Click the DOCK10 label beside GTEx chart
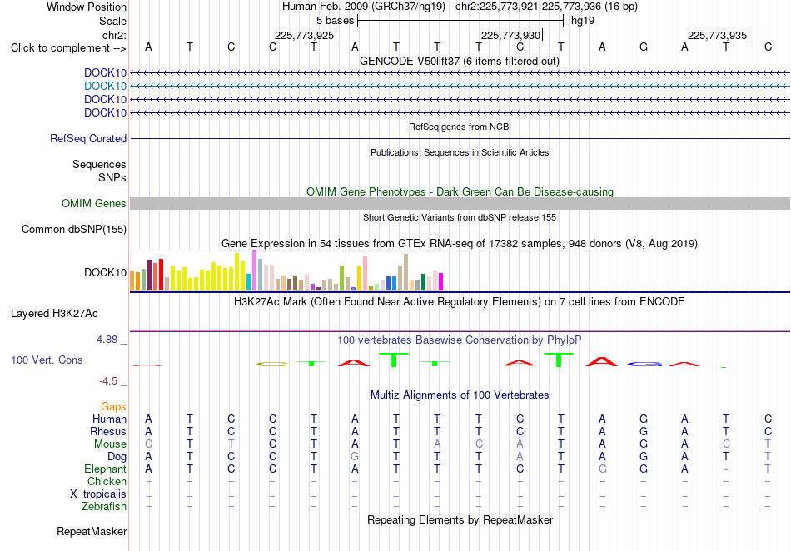Viewport: 791px width, 551px height. (106, 273)
